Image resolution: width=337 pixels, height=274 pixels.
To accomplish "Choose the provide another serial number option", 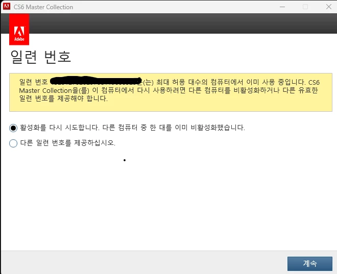I will tap(13, 143).
